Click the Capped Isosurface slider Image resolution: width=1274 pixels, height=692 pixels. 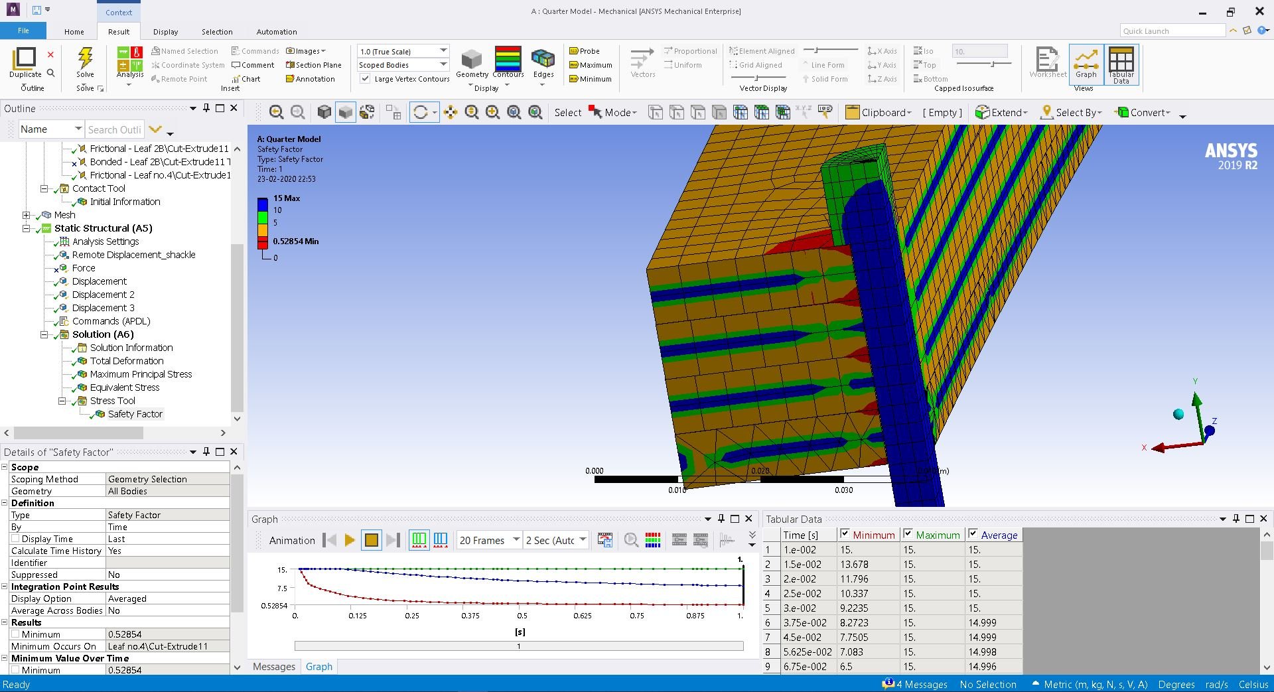983,64
